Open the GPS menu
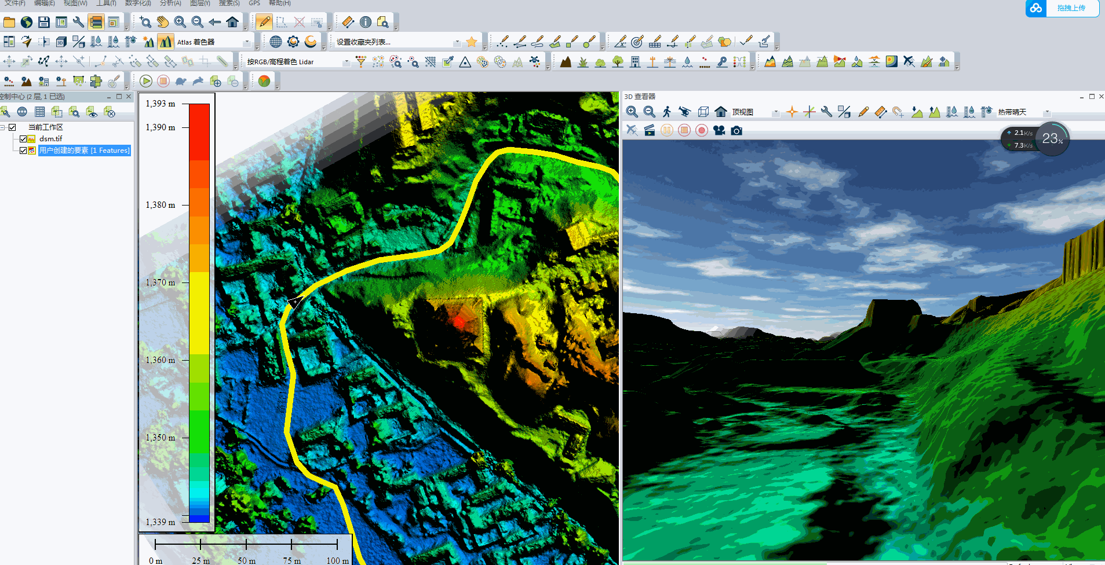Image resolution: width=1105 pixels, height=565 pixels. pyautogui.click(x=254, y=3)
